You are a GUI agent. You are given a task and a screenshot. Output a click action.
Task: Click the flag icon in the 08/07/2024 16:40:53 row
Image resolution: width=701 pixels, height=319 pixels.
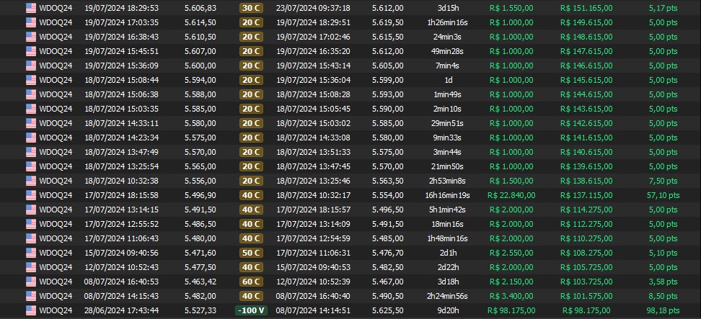(x=31, y=282)
